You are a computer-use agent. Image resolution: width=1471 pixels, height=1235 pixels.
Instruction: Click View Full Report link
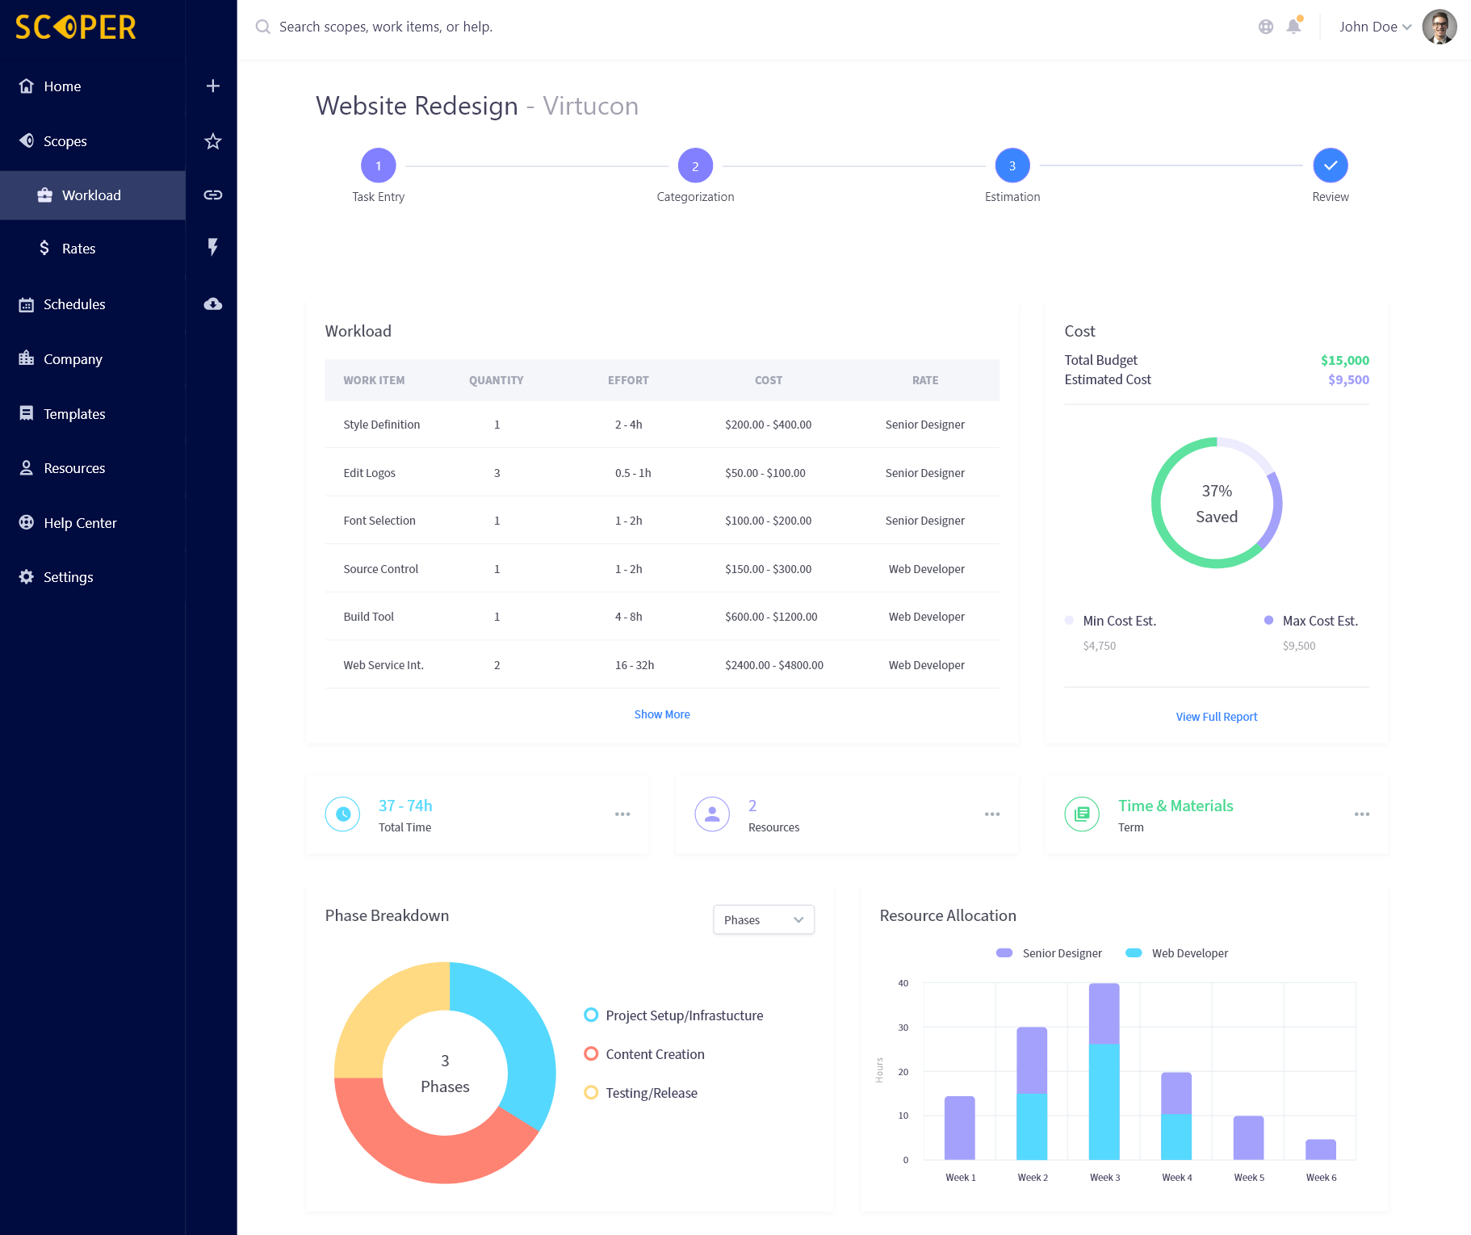1217,717
